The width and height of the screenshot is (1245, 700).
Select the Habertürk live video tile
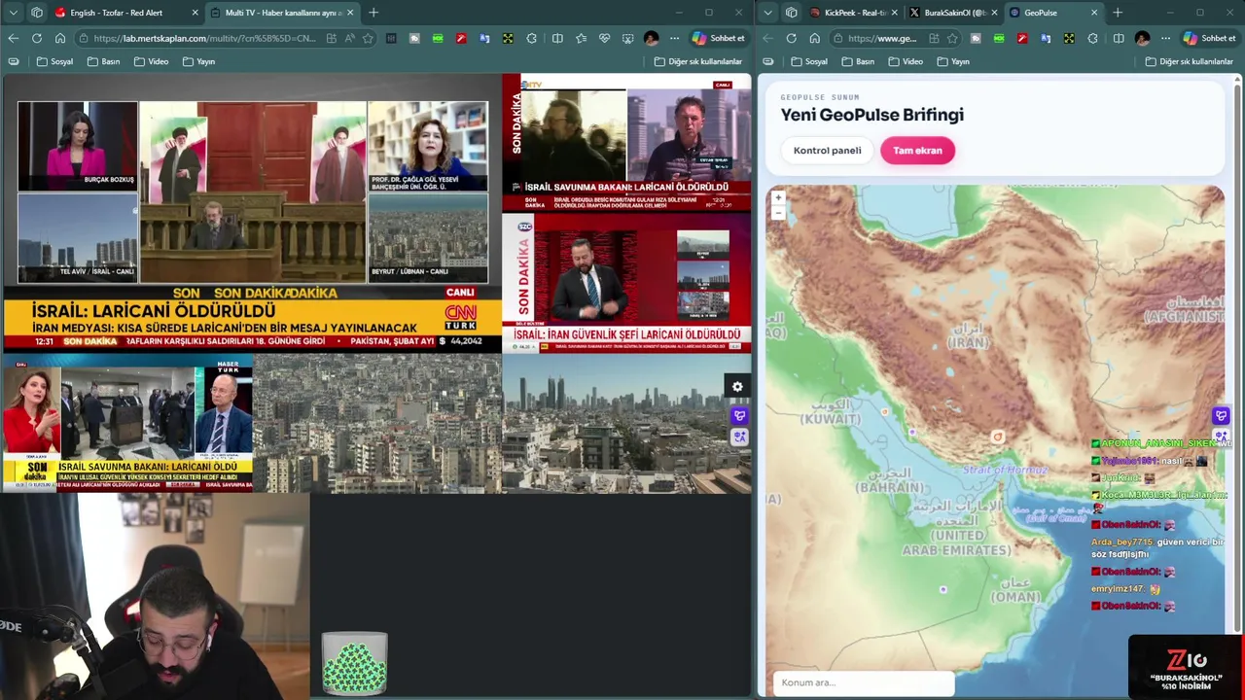pyautogui.click(x=127, y=423)
